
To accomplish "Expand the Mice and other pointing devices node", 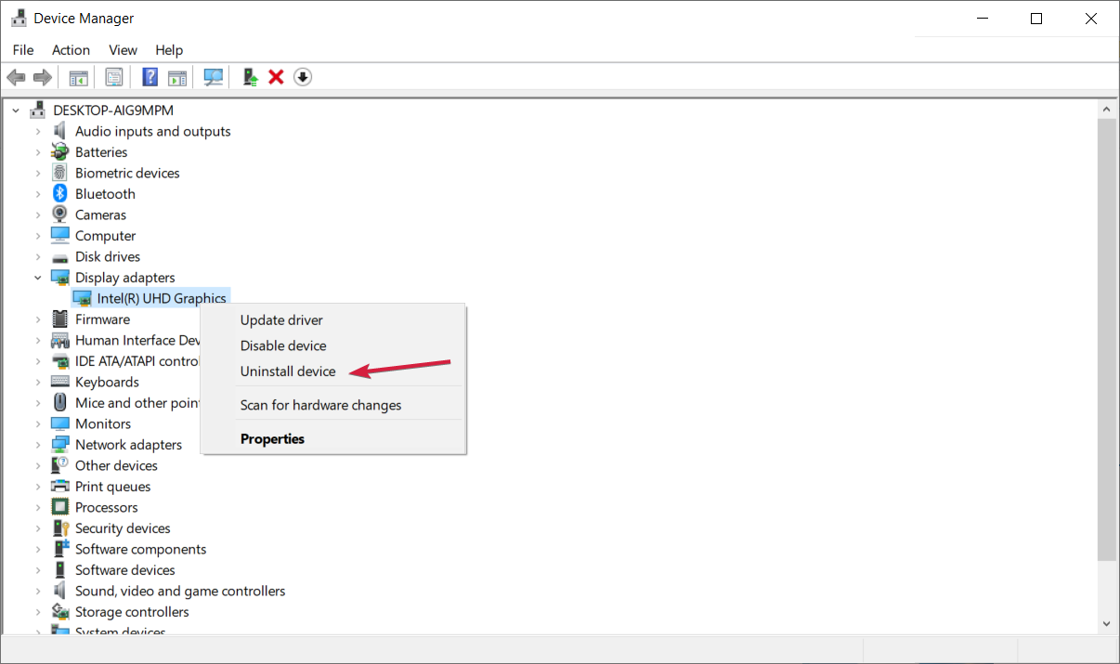I will point(38,403).
